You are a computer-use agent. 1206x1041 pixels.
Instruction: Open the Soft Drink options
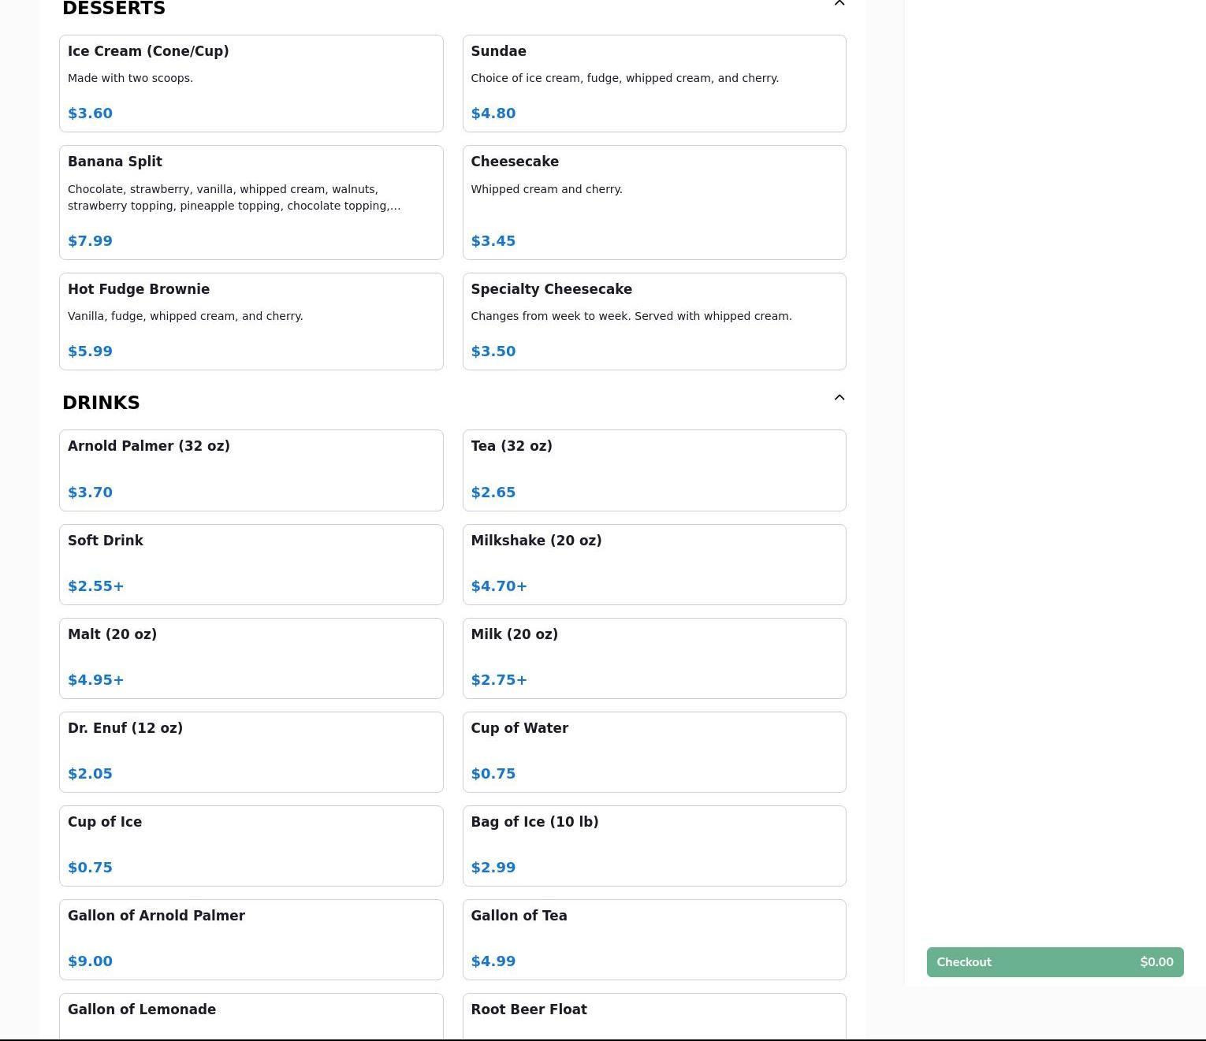(251, 564)
